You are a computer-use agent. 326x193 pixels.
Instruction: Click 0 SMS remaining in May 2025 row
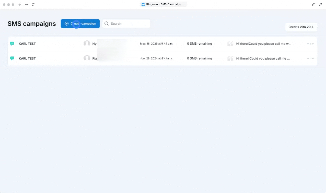(x=200, y=44)
